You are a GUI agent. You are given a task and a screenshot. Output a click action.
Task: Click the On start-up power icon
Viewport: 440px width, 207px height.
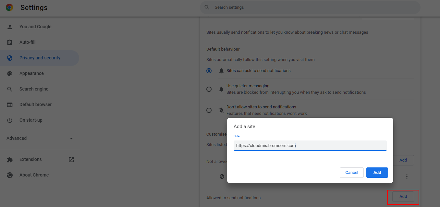tap(10, 120)
